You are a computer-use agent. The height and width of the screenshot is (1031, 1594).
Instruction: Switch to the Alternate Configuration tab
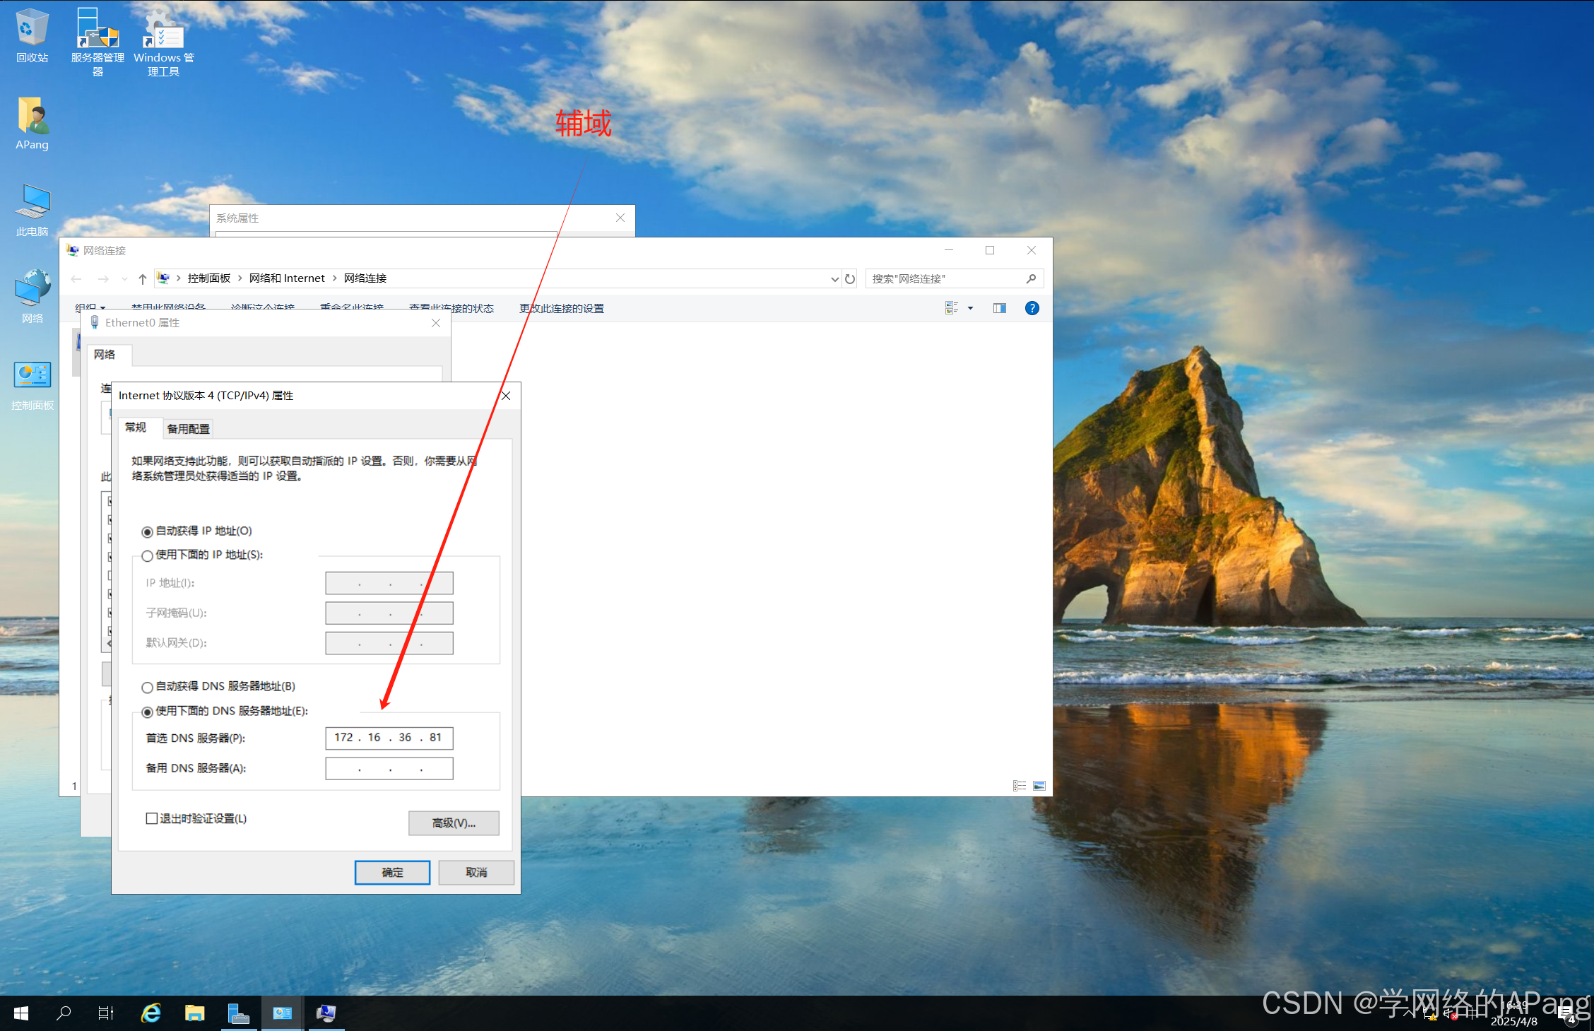(188, 428)
